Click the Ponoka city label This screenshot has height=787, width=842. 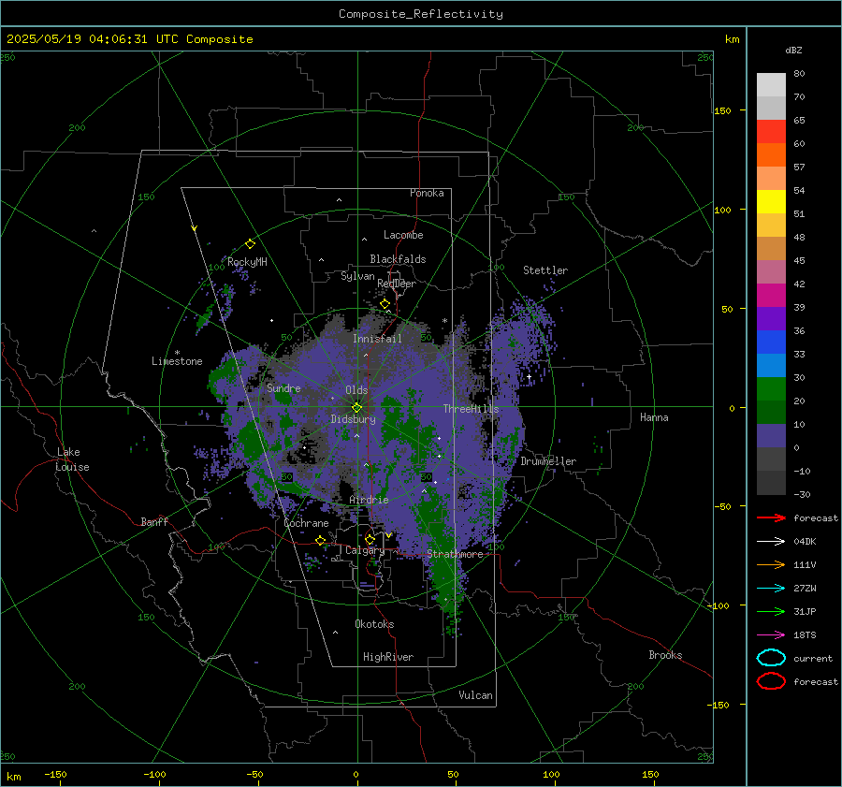[x=427, y=193]
